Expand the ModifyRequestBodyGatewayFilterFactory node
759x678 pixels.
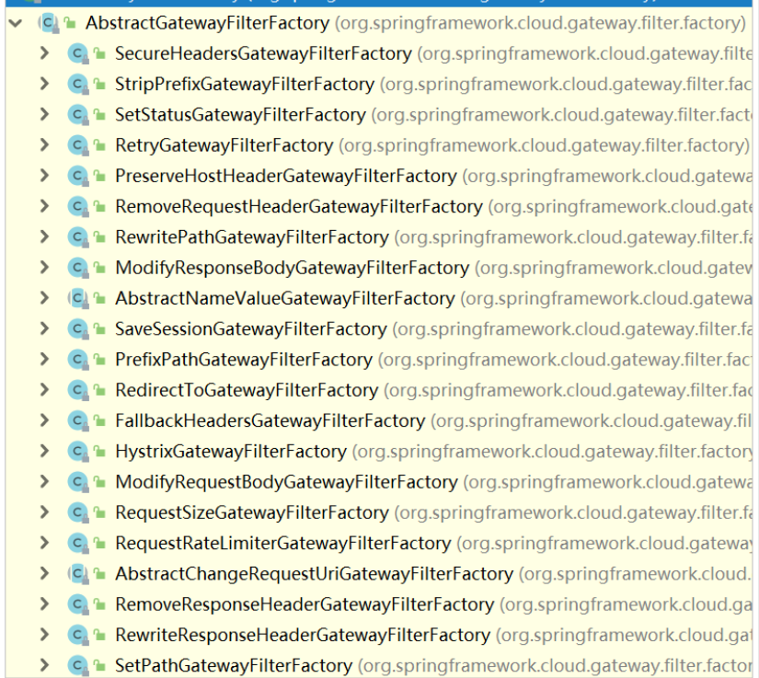tap(44, 481)
